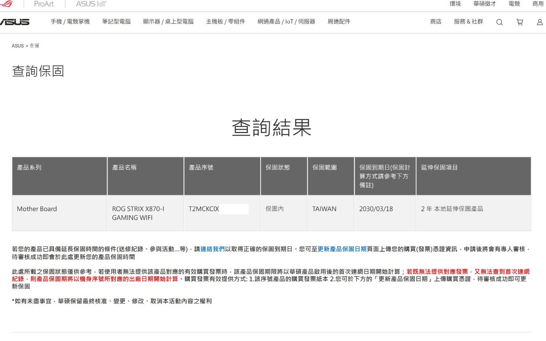Open 手機 / 電競掌機 menu
This screenshot has width=546, height=341.
point(70,22)
